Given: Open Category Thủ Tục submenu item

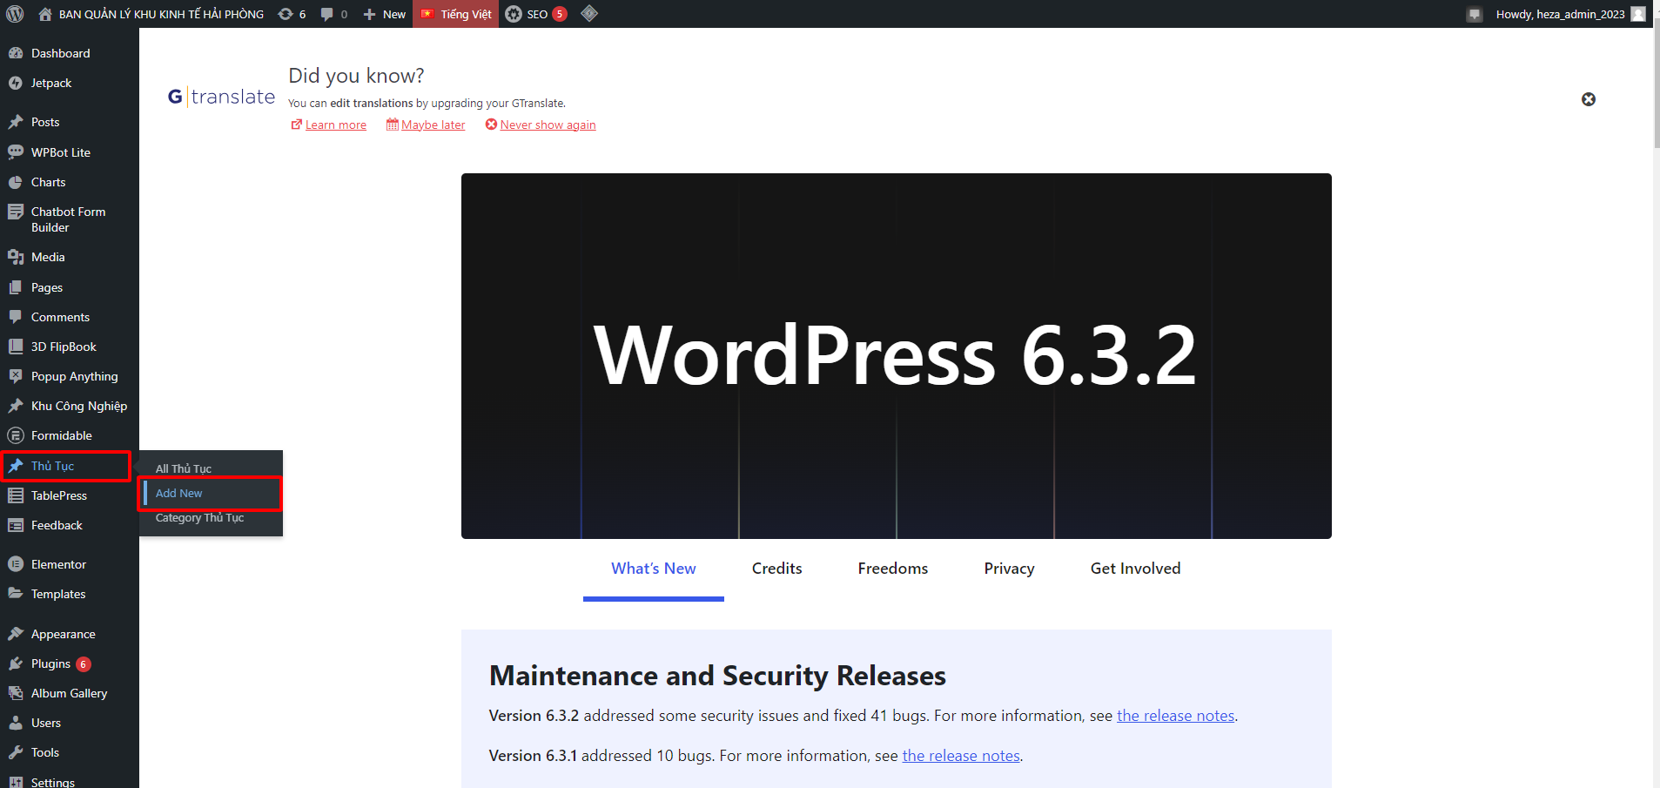Looking at the screenshot, I should coord(199,517).
